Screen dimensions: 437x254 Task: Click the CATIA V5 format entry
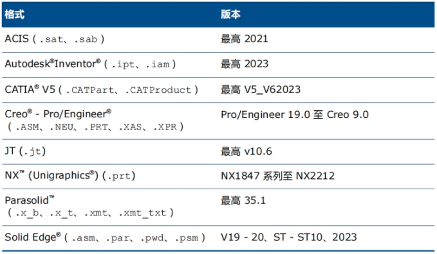pos(102,90)
